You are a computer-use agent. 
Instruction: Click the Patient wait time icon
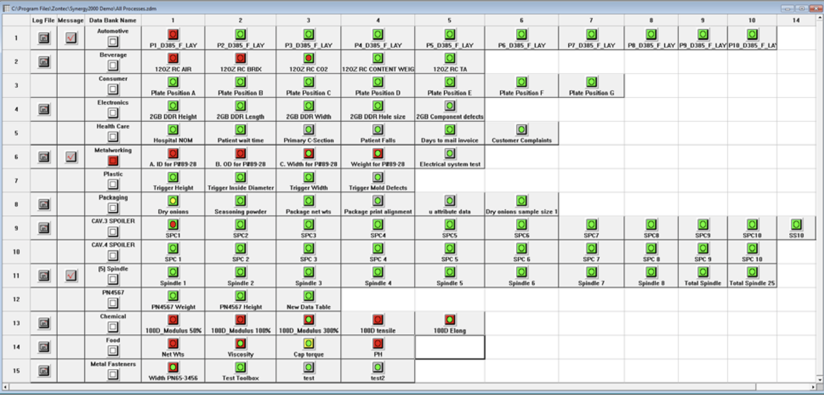click(241, 129)
